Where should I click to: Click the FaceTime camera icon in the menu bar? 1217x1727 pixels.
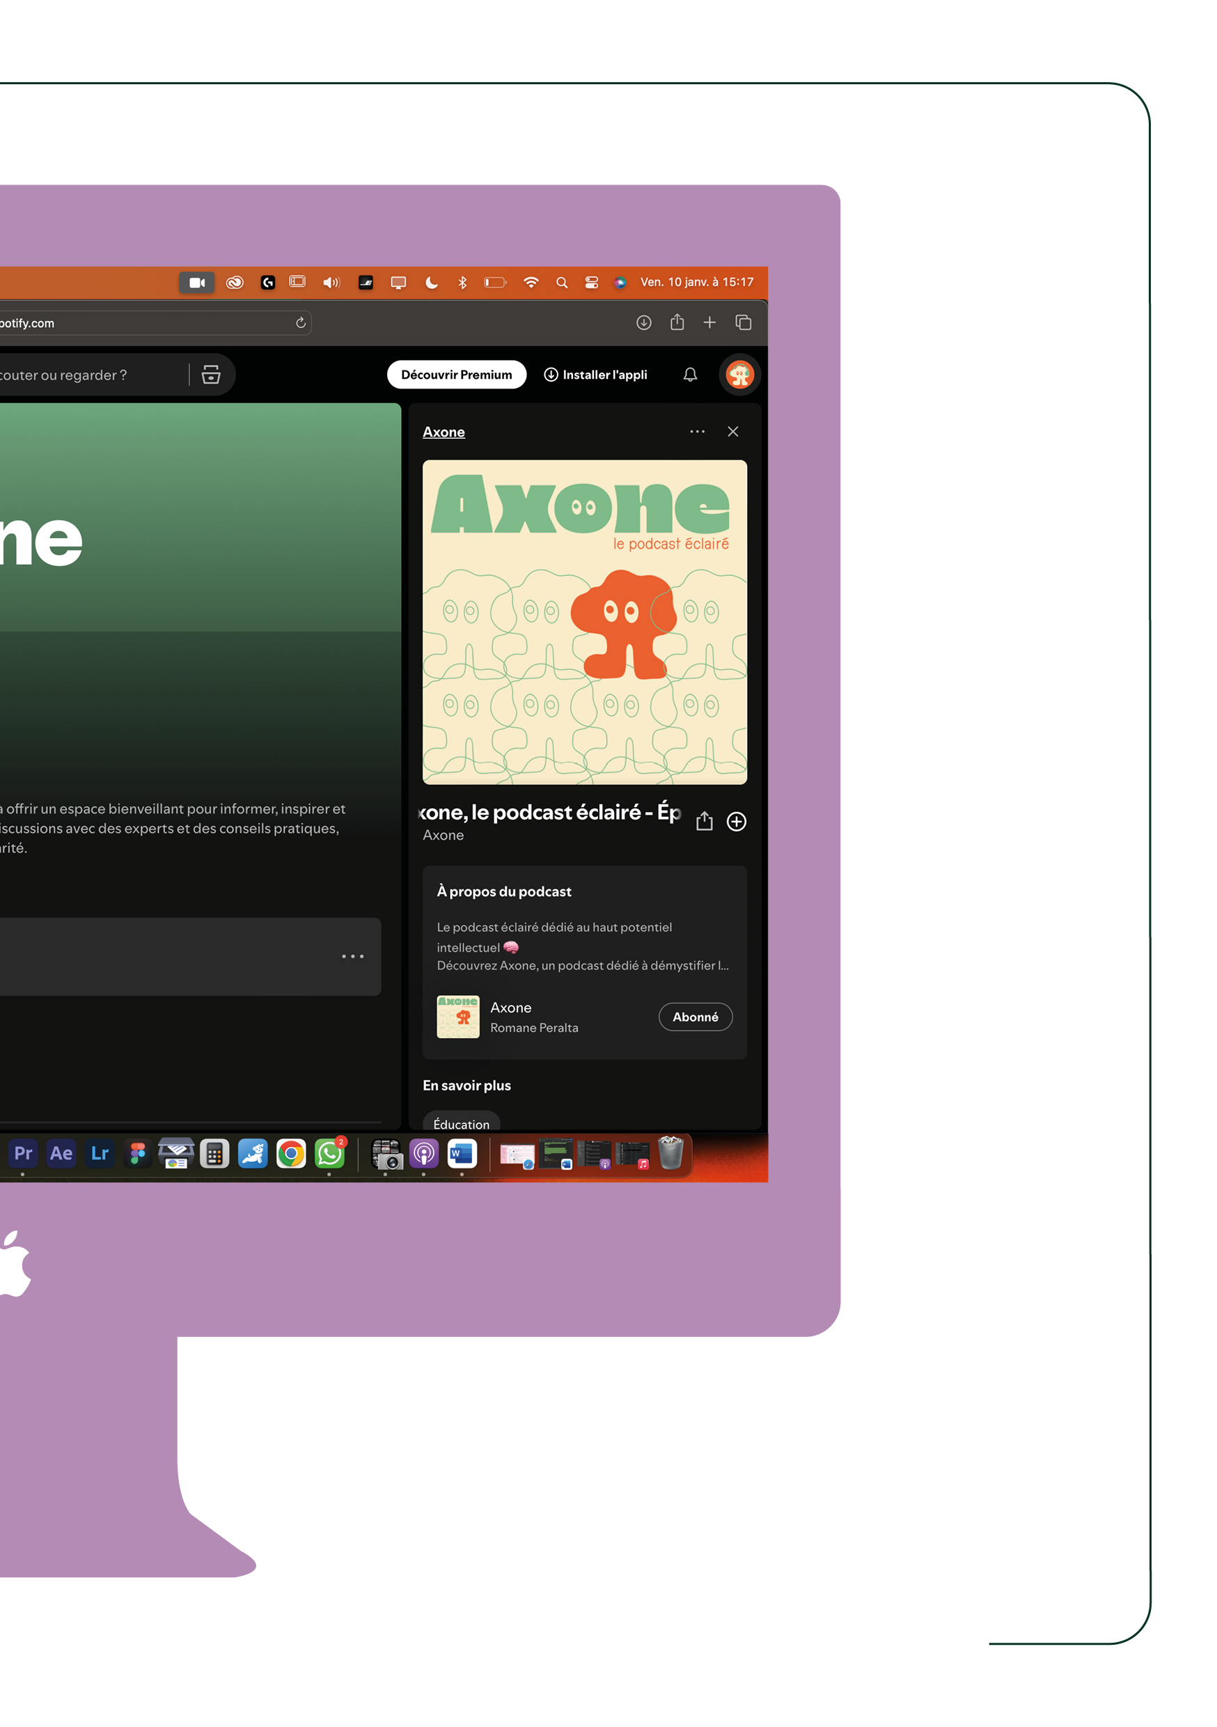(x=197, y=283)
